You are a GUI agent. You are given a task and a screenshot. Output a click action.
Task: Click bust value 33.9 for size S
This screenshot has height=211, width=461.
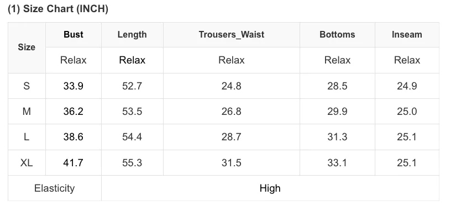point(73,86)
